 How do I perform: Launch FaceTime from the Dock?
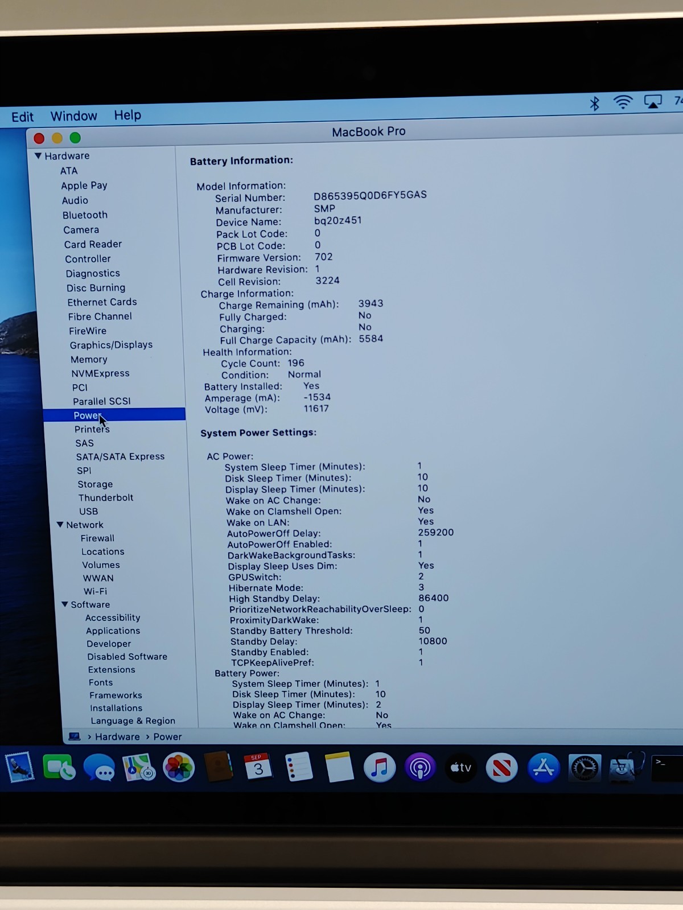point(59,767)
